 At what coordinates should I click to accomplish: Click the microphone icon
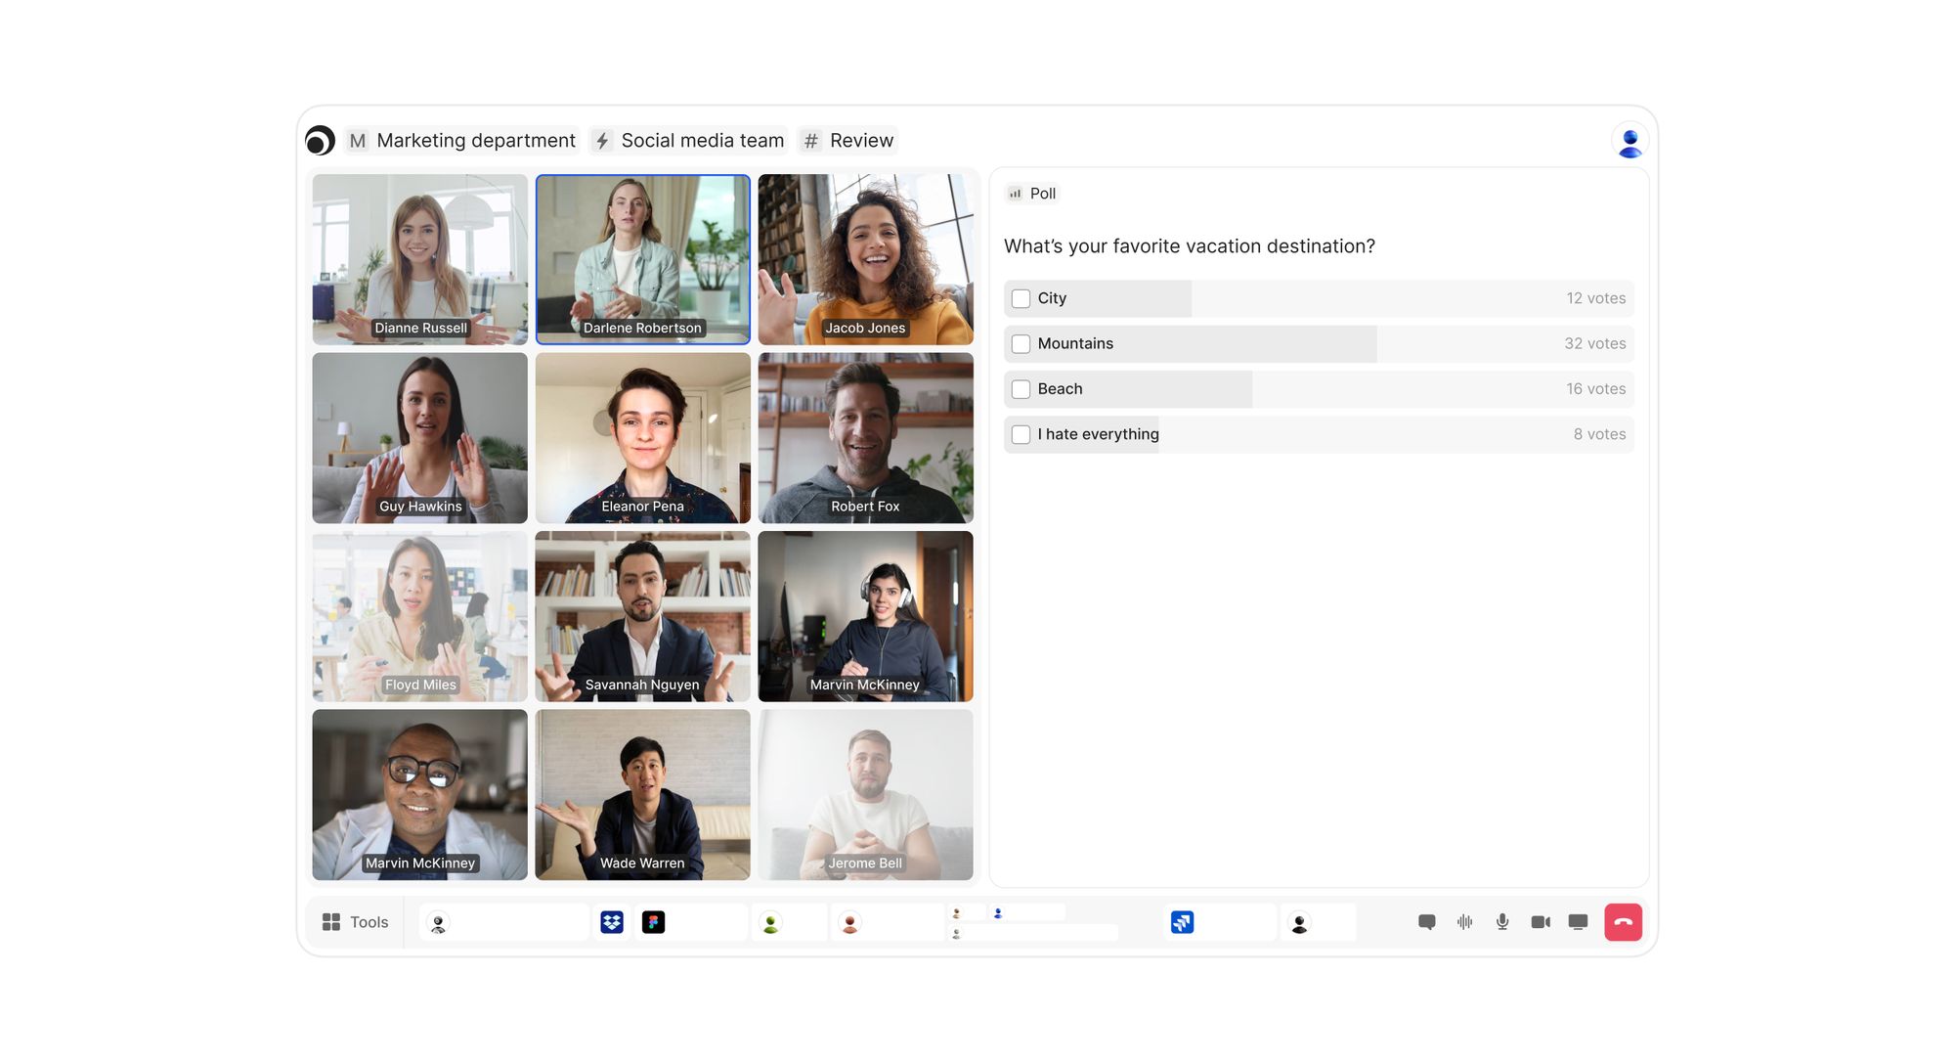1502,921
